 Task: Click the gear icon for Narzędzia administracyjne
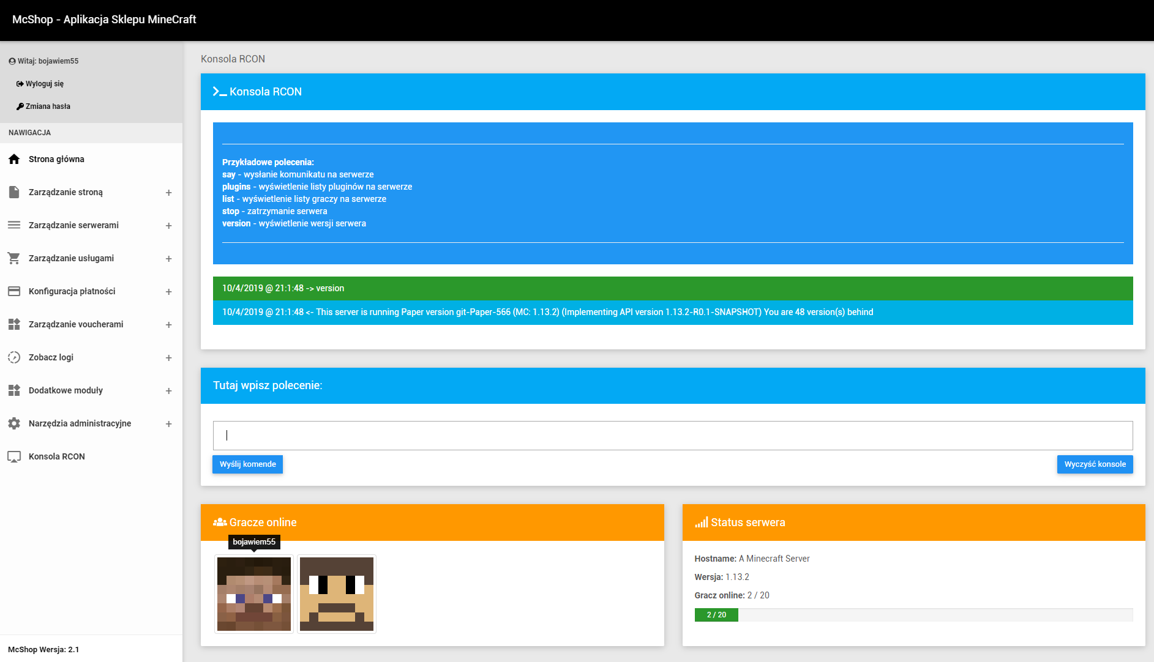[14, 423]
